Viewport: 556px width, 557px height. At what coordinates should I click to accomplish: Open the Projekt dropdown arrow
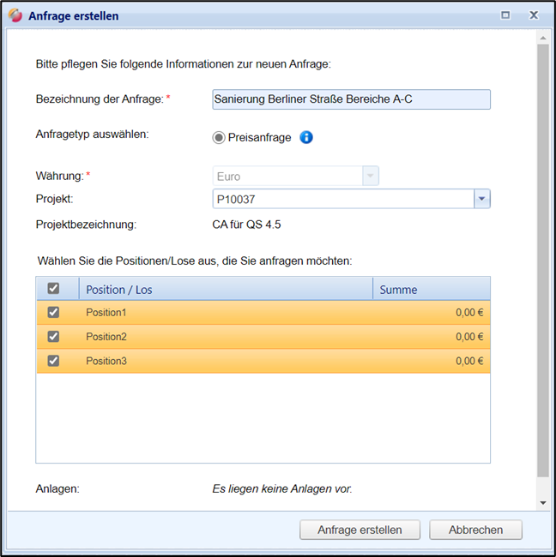[481, 199]
